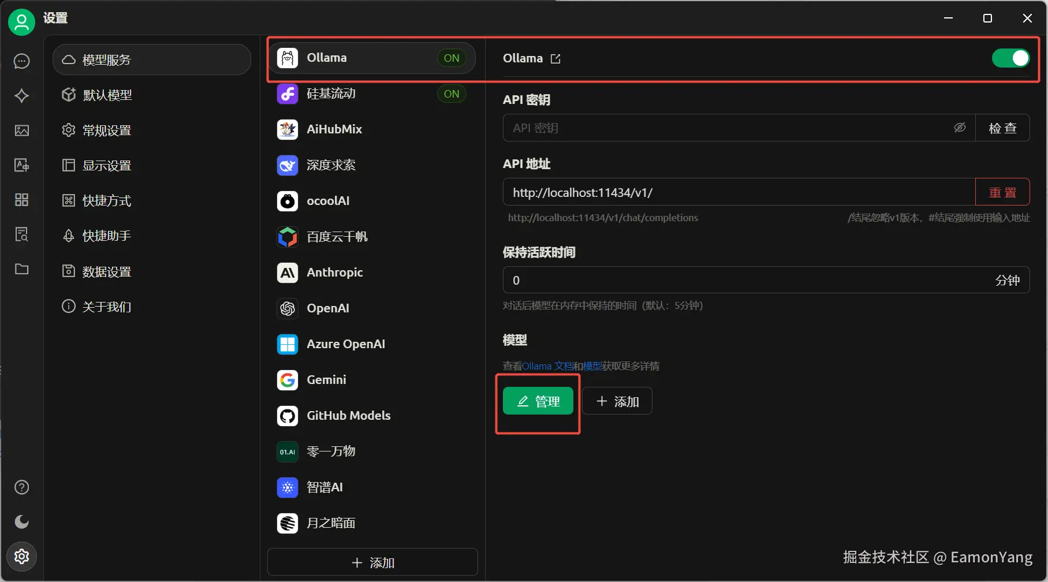
Task: Open the 快捷方式 settings section
Action: tap(152, 201)
